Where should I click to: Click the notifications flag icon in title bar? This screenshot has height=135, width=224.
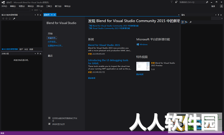point(172,2)
